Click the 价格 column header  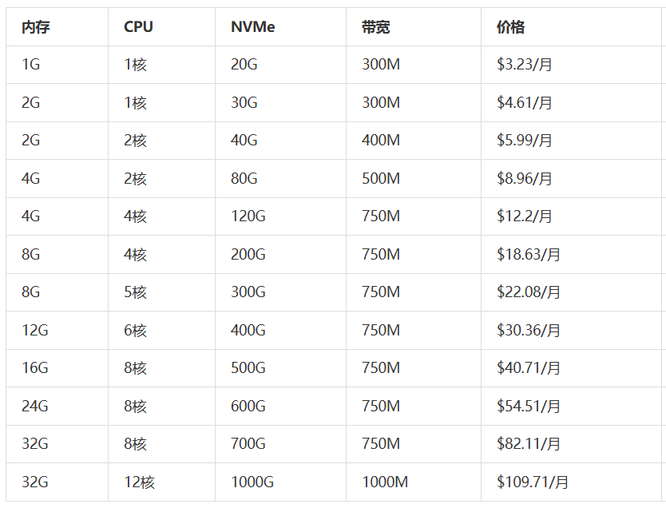[510, 27]
